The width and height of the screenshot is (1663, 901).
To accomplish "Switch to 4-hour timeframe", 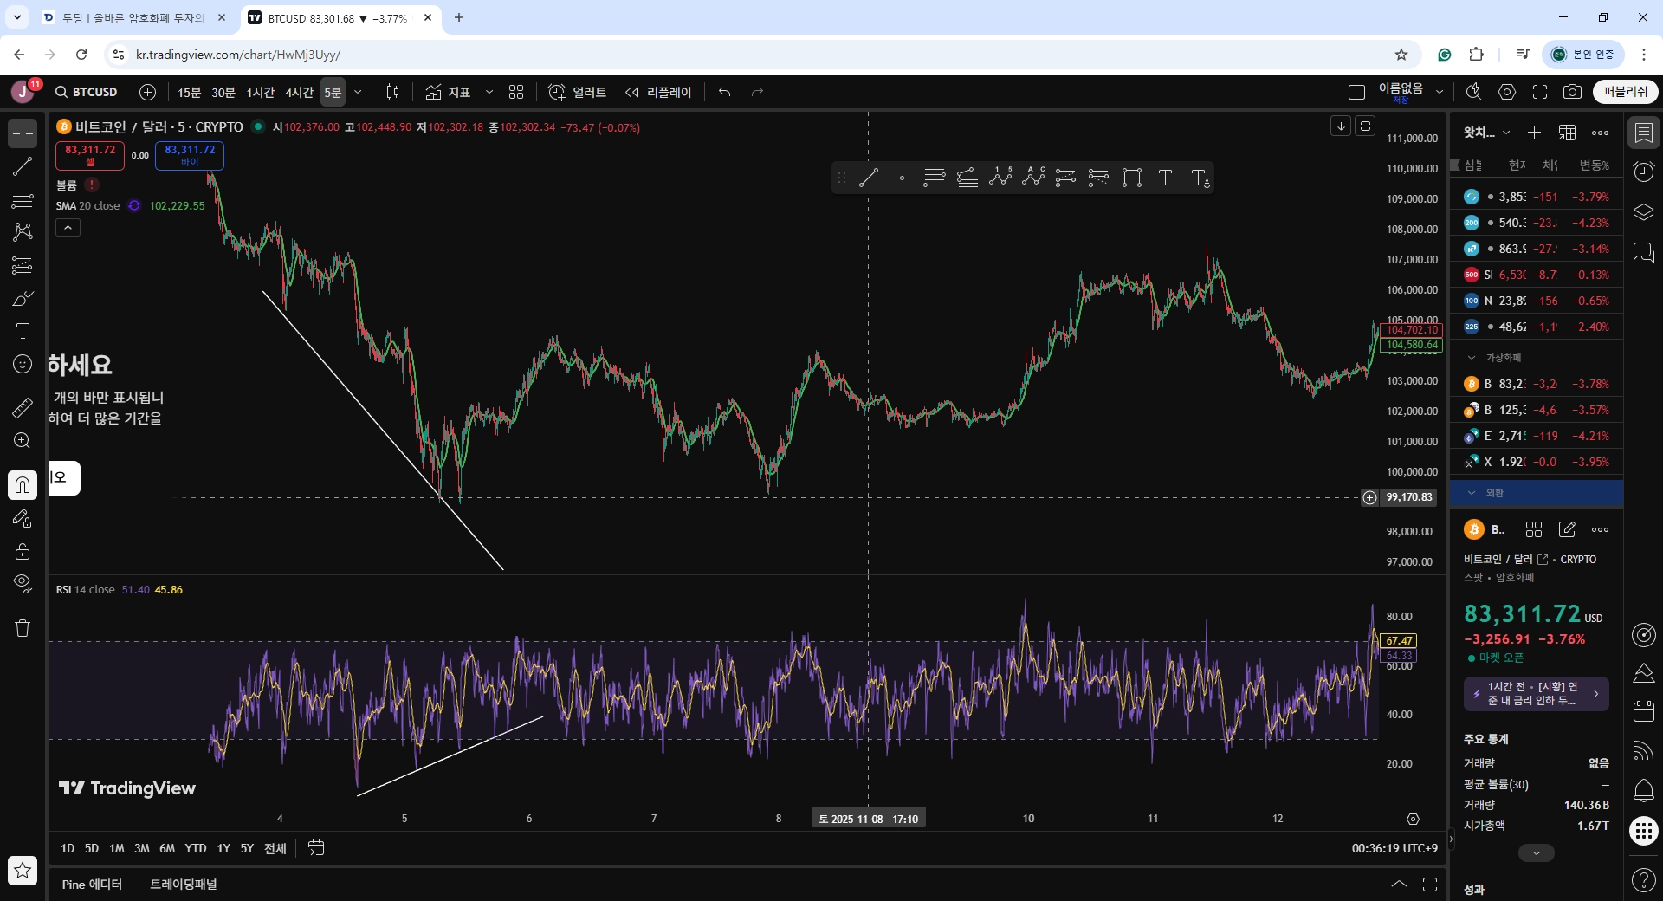I will pyautogui.click(x=299, y=92).
